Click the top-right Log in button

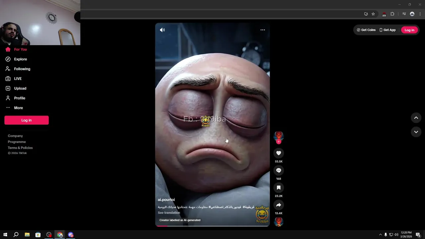pos(409,30)
